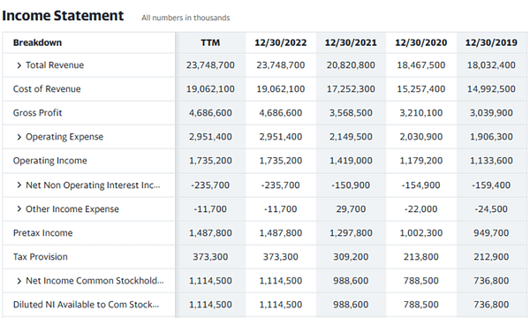Expand Net Non Operating Interest Income row
This screenshot has height=318, width=530.
pos(19,185)
